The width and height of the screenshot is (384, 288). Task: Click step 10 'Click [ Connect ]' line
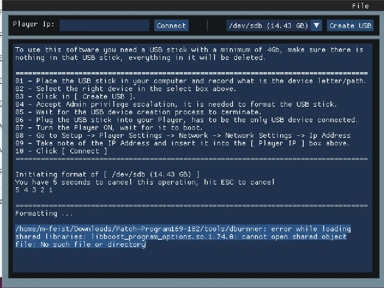61,151
